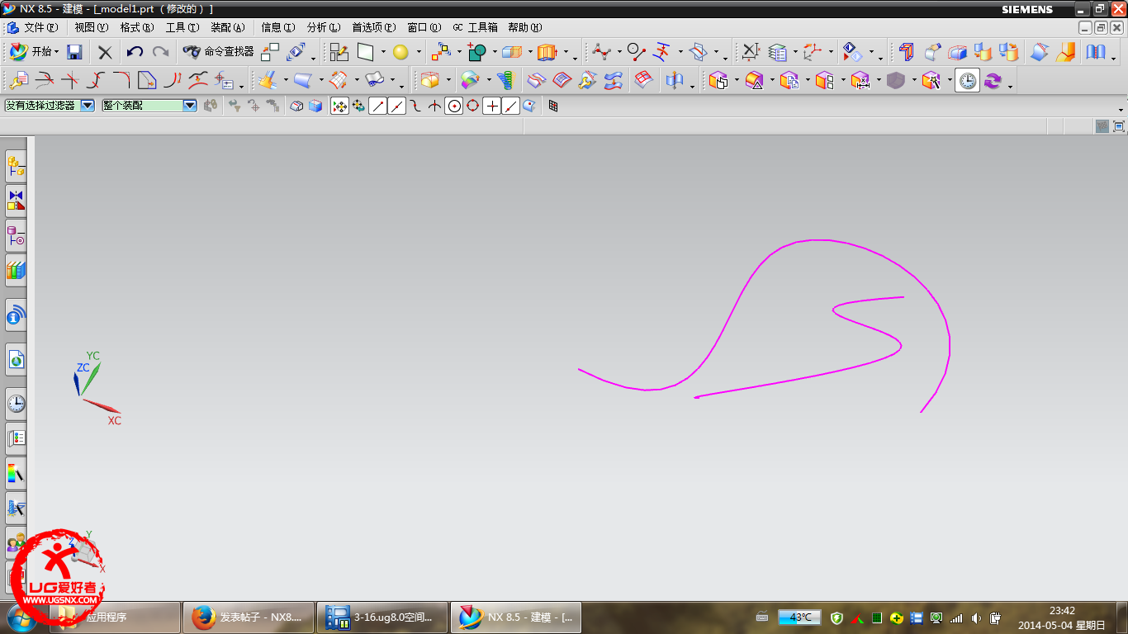Viewport: 1128px width, 634px height.
Task: Save the part with the floppy disk icon
Action: coord(74,52)
